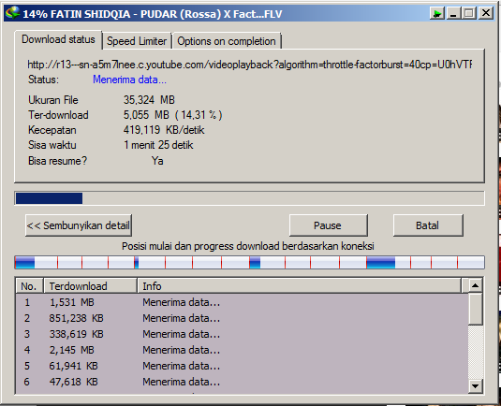The width and height of the screenshot is (501, 406).
Task: Collapse details with Sembunyikan detail button
Action: [79, 225]
